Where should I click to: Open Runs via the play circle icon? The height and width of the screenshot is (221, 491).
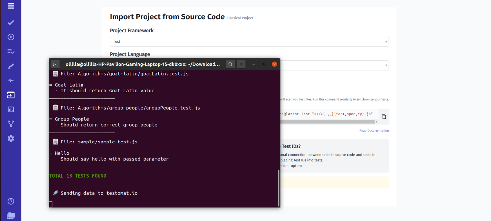pyautogui.click(x=10, y=37)
